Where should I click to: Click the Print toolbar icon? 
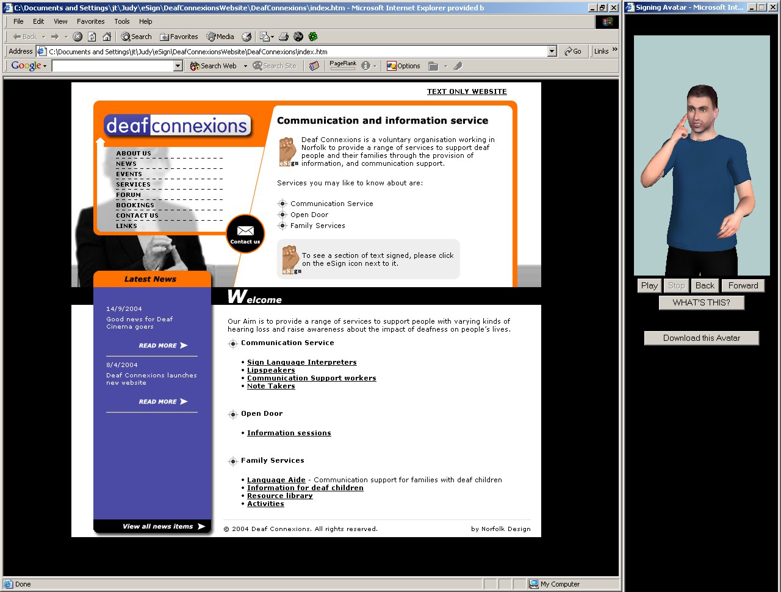point(283,37)
